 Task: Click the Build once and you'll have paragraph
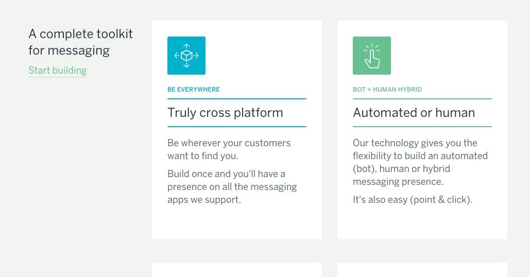coord(232,186)
